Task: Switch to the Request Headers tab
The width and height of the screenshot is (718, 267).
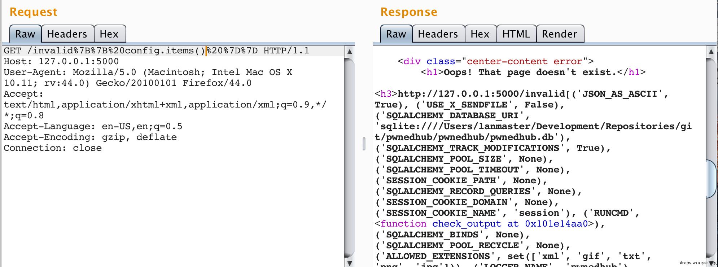Action: tap(67, 34)
